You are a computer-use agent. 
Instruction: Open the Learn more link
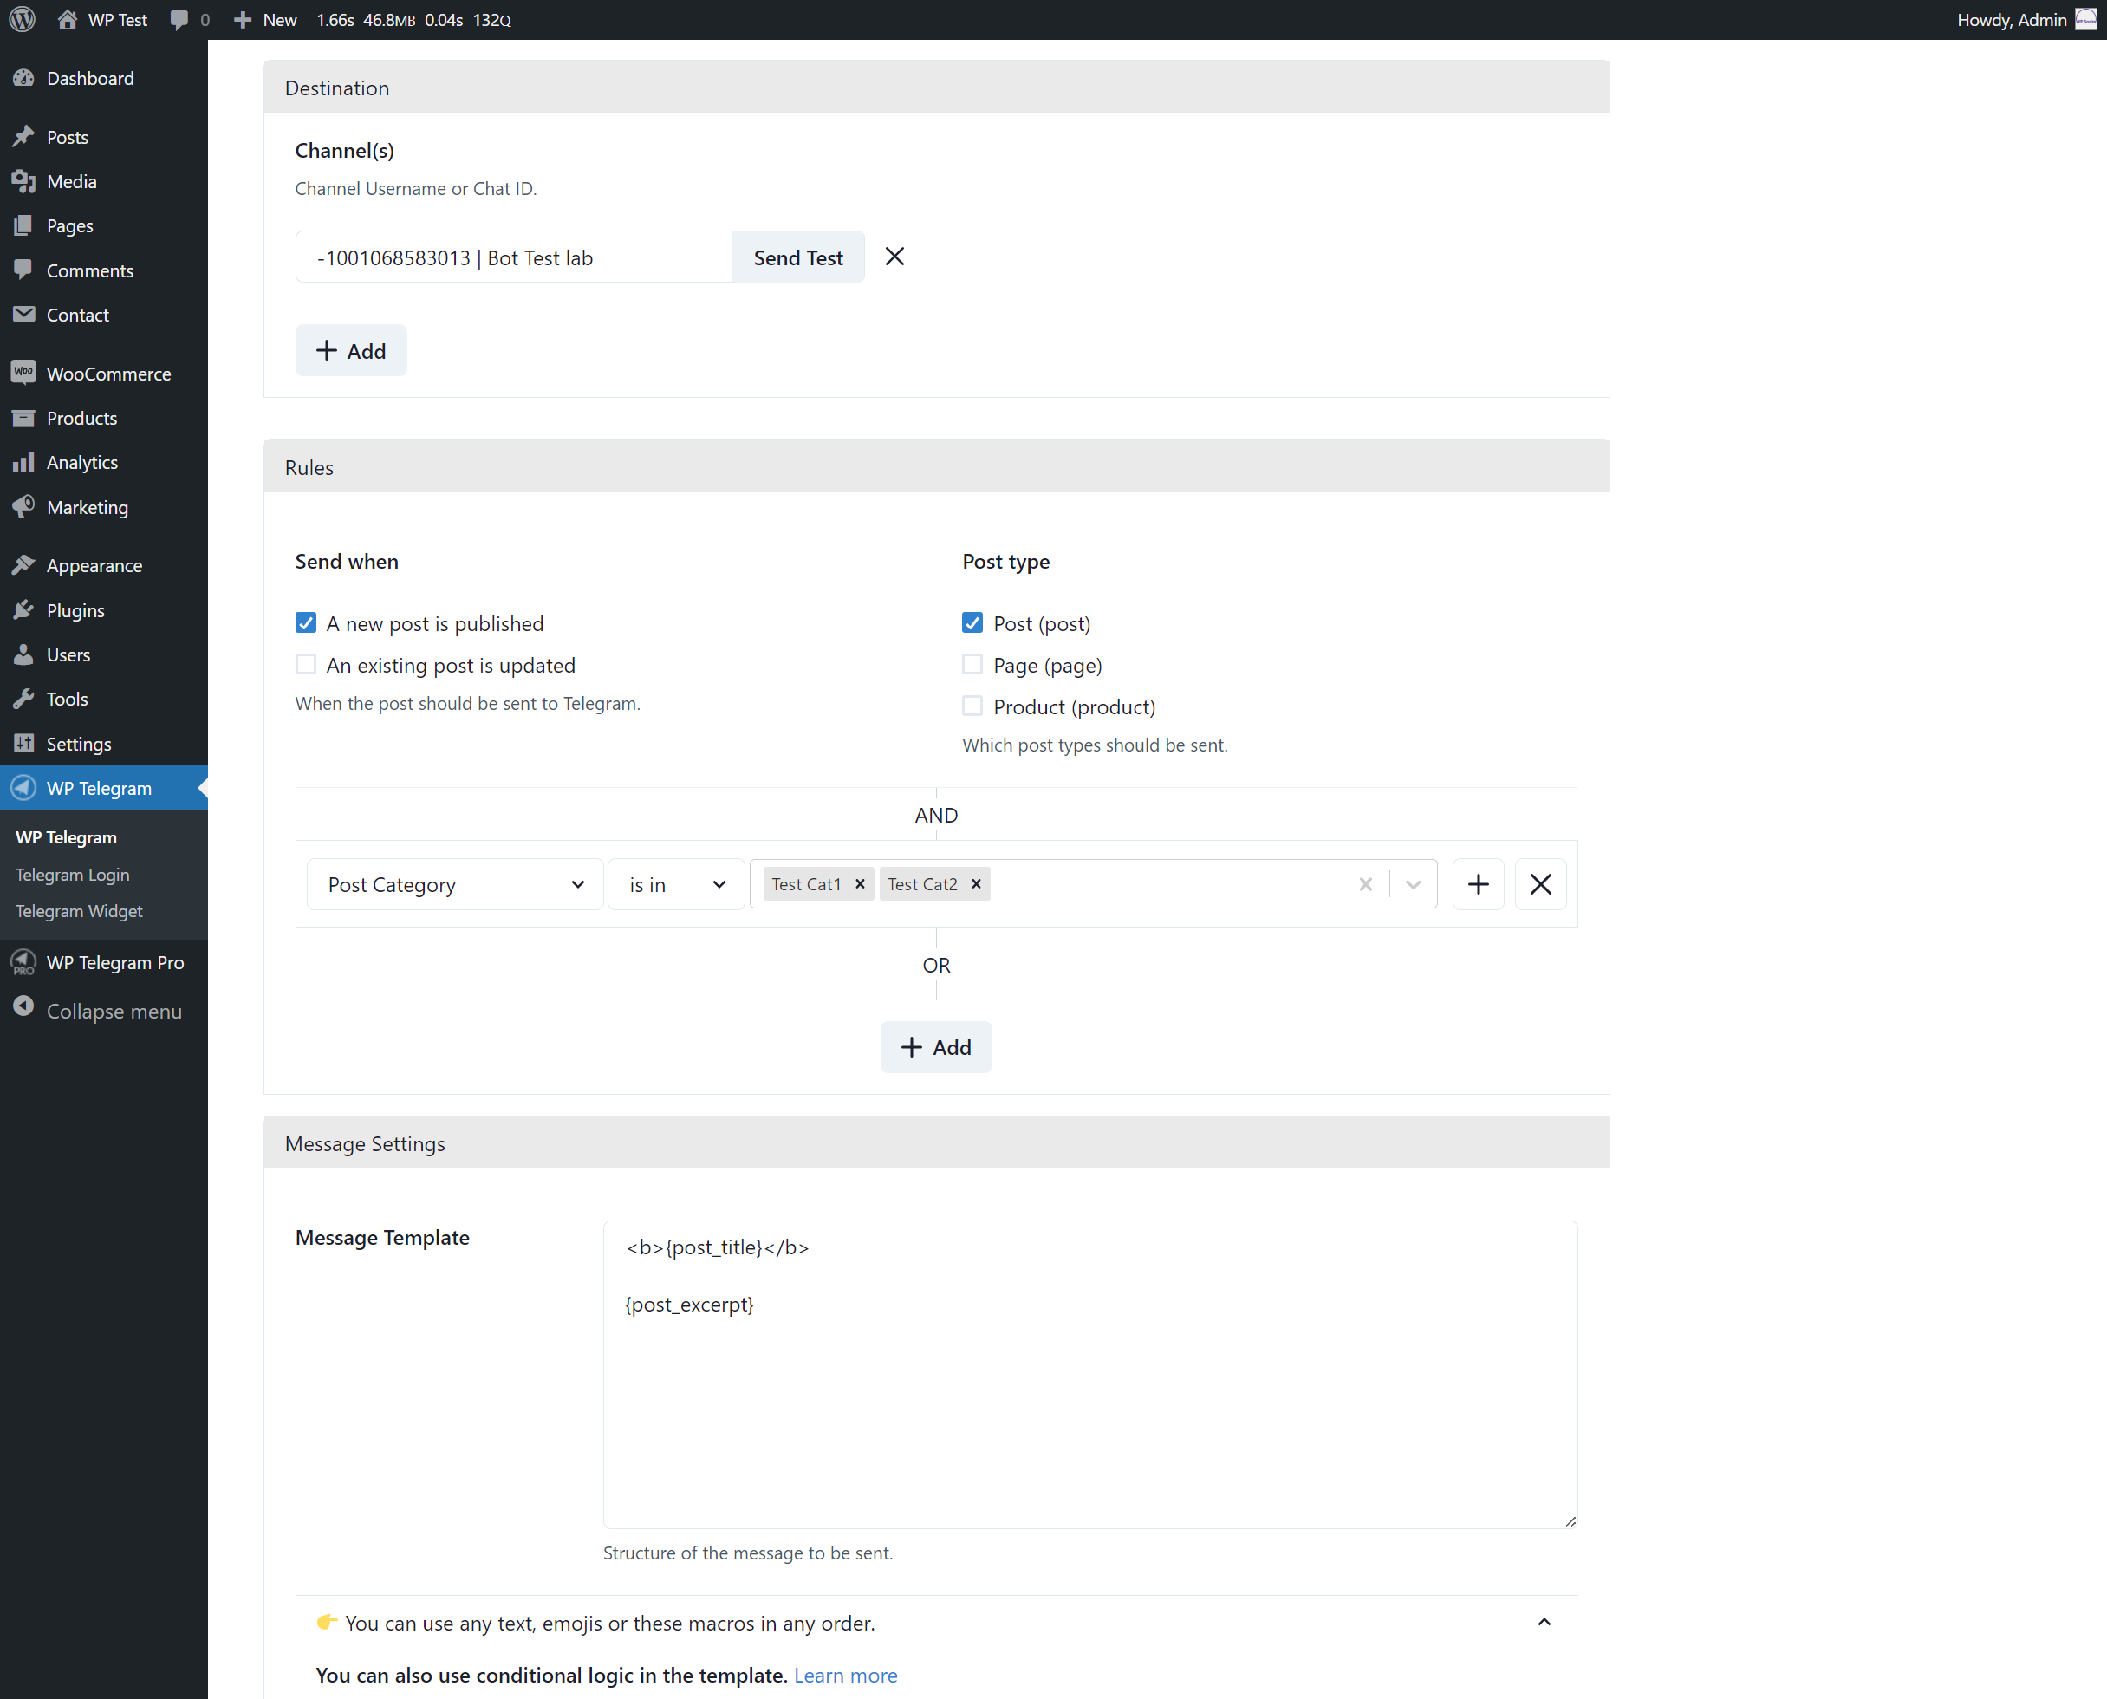pos(844,1675)
